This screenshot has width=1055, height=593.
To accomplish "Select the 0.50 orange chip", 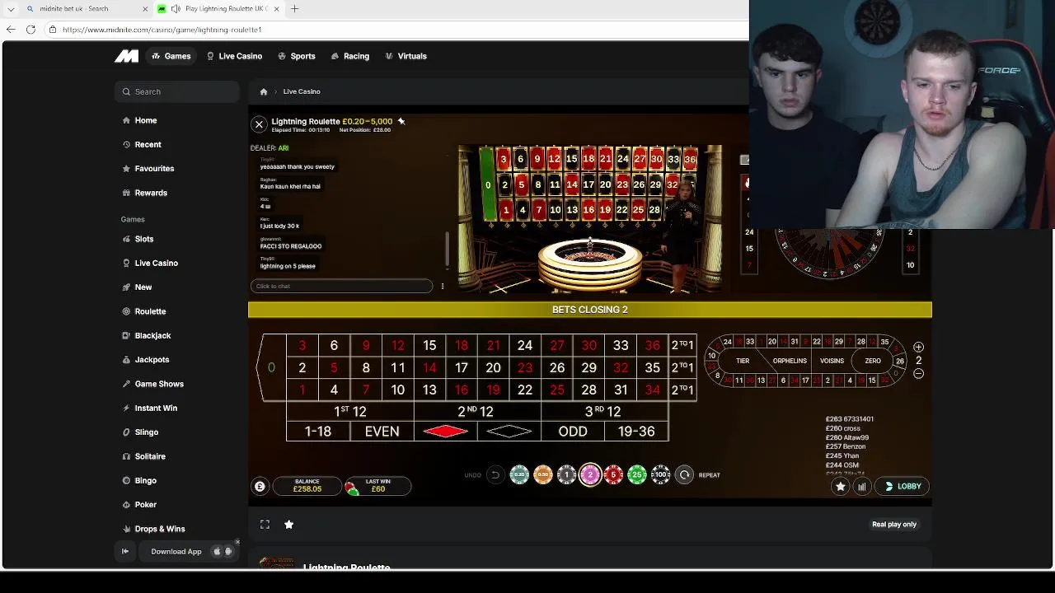I will (542, 474).
